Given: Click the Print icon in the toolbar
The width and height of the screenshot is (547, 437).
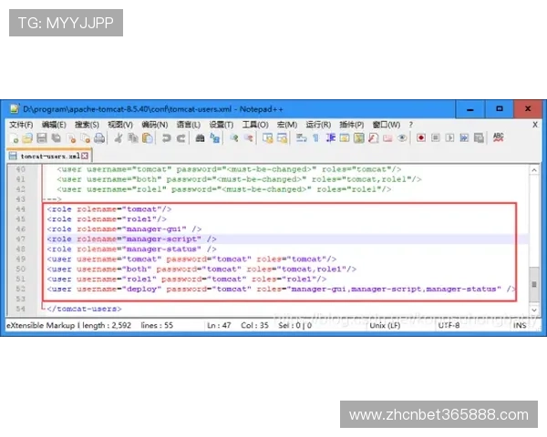Looking at the screenshot, I should [x=98, y=138].
